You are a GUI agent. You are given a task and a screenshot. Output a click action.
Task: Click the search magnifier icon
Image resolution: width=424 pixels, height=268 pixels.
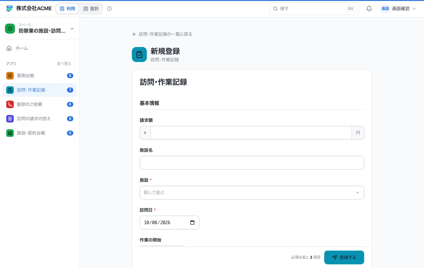coord(275,9)
